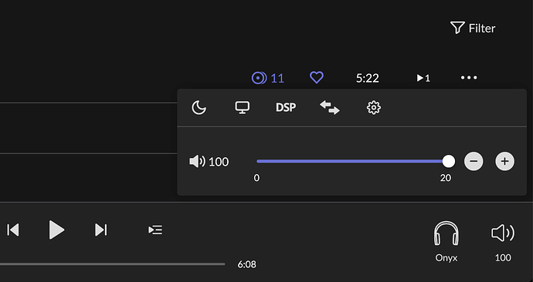533x282 pixels.
Task: Skip to next track
Action: [x=100, y=230]
